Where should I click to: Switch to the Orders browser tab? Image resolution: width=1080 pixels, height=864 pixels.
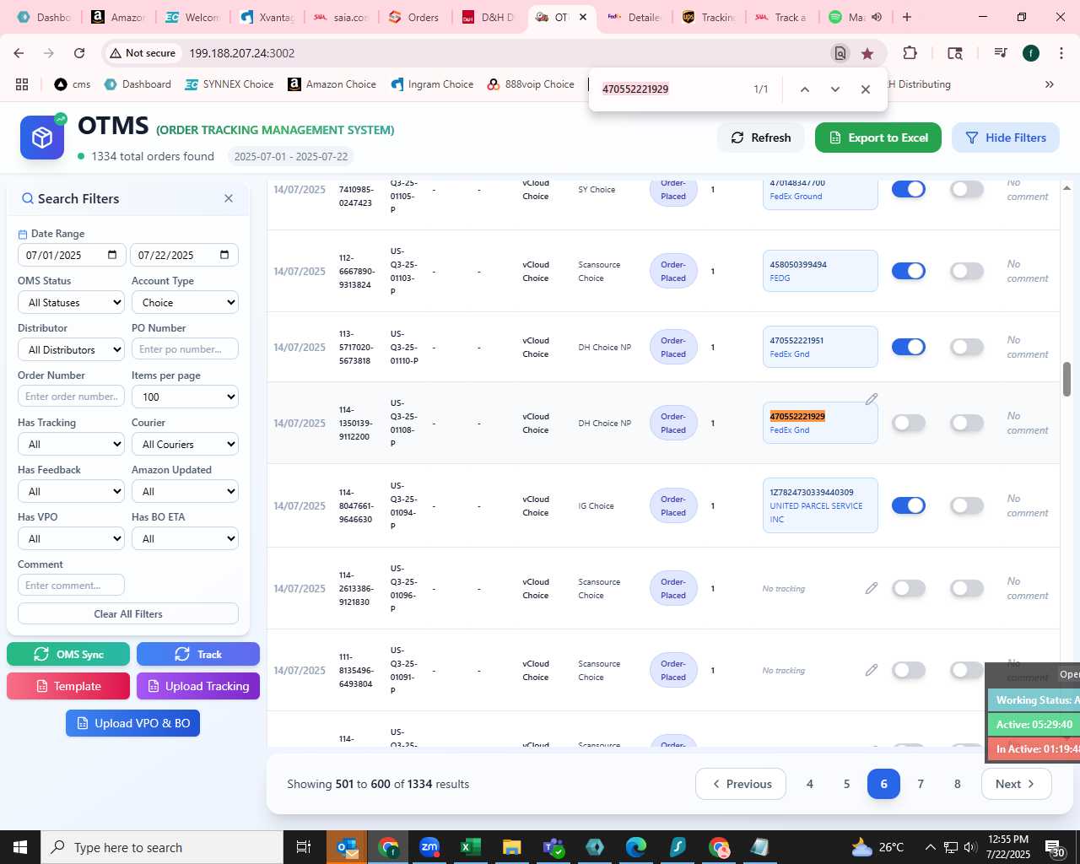click(x=413, y=17)
